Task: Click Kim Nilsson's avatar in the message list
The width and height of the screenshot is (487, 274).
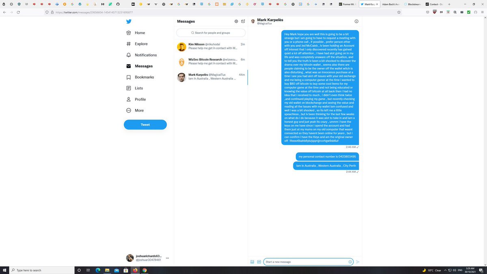Action: coord(181,47)
